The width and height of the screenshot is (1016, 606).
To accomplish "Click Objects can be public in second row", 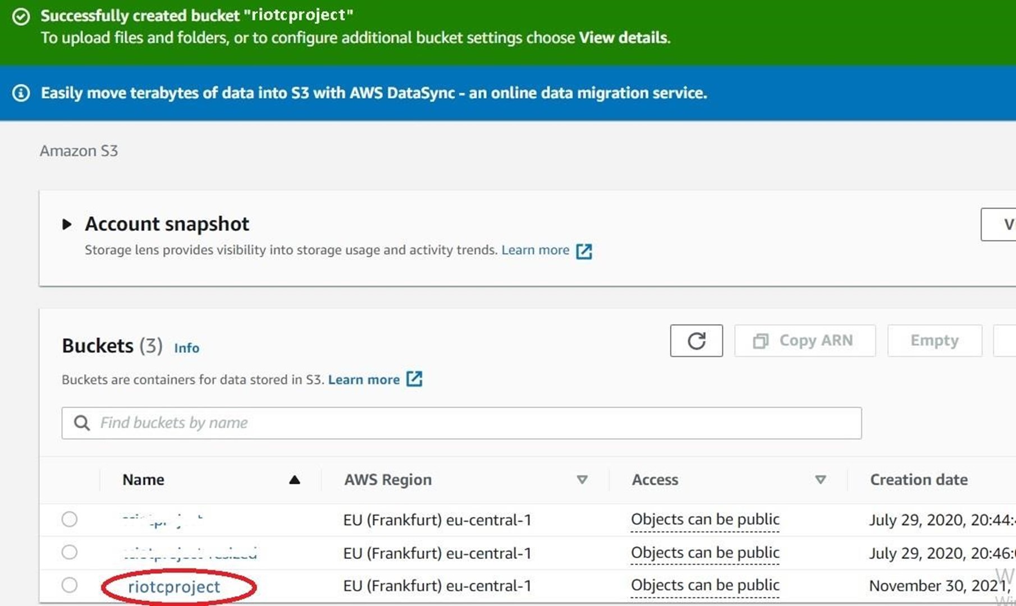I will pyautogui.click(x=705, y=553).
